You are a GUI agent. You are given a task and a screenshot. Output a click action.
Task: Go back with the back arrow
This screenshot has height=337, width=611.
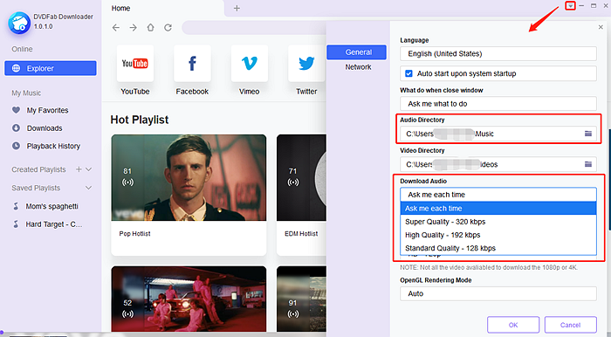click(116, 27)
